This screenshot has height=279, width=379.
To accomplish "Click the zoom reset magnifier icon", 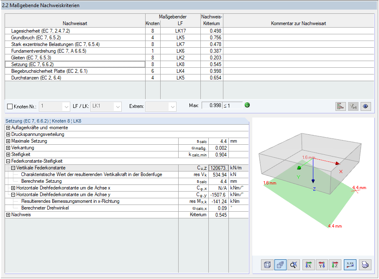I will pyautogui.click(x=294, y=265).
